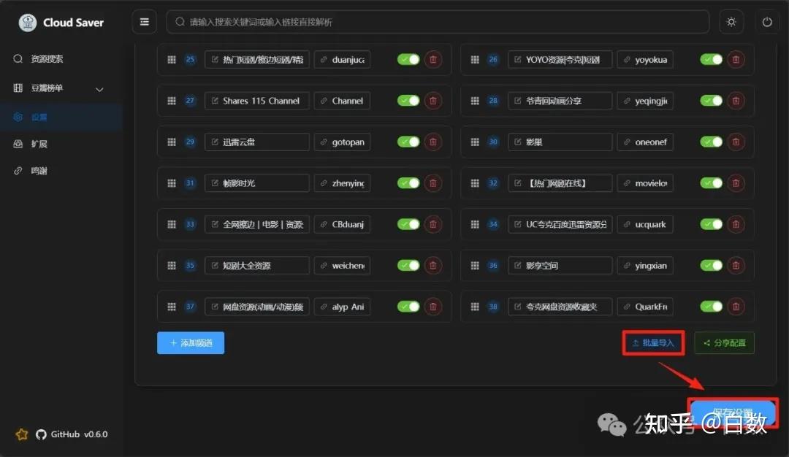Viewport: 789px width, 457px height.
Task: Click the hamburger menu icon next to search
Action: (x=144, y=22)
